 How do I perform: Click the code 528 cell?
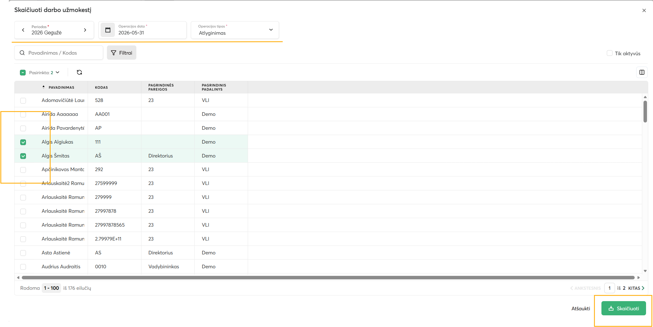pyautogui.click(x=99, y=100)
